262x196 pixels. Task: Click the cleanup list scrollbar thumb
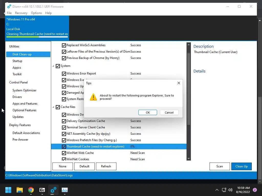pyautogui.click(x=189, y=89)
